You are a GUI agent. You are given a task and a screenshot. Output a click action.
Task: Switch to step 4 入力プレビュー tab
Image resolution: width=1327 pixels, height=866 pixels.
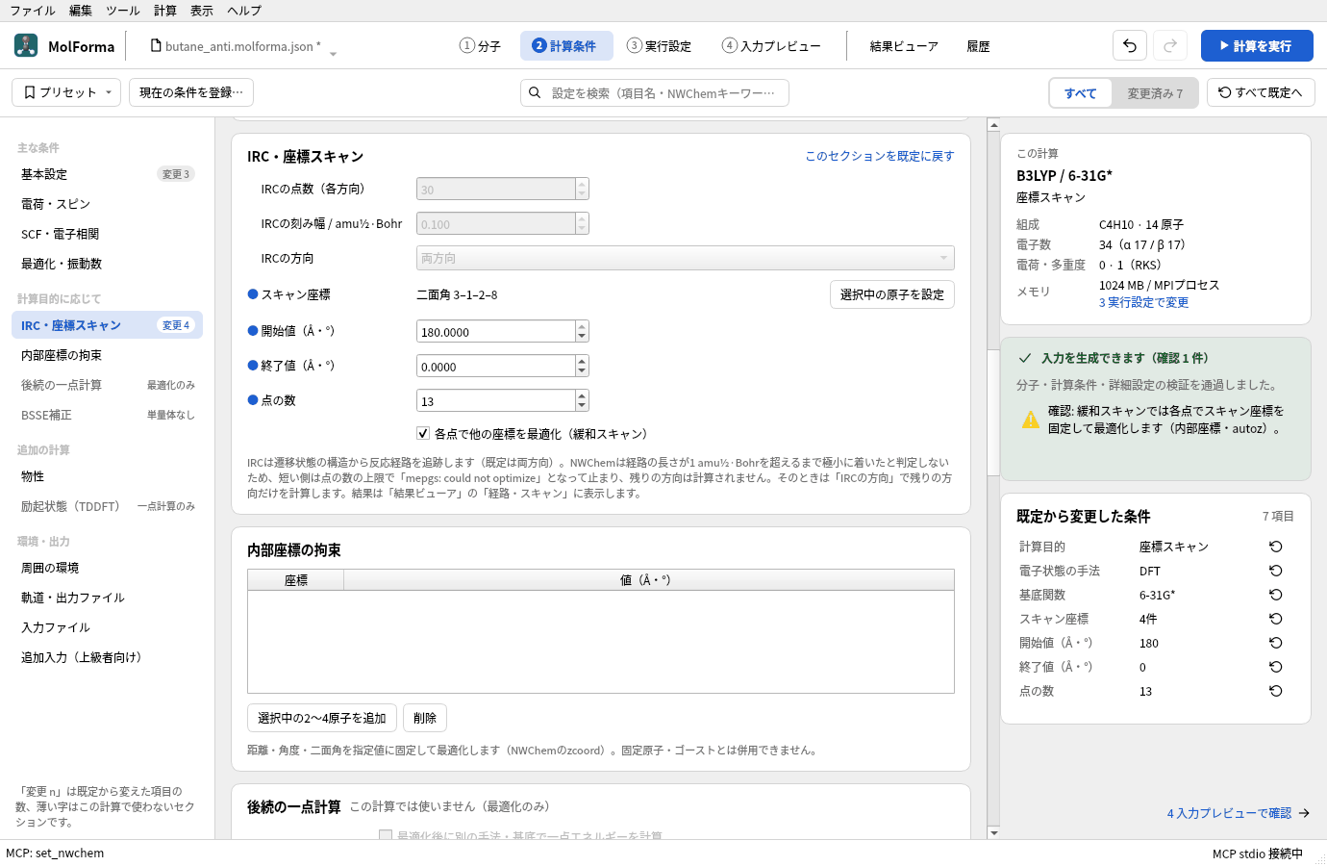771,45
